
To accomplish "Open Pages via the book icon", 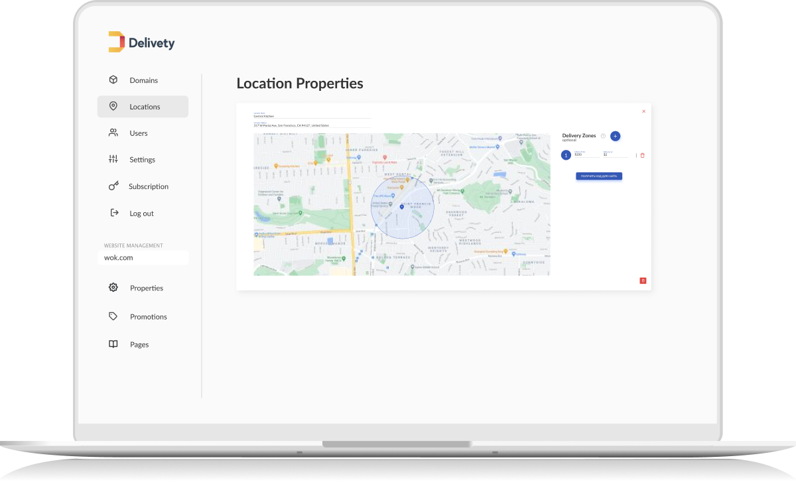I will tap(113, 344).
